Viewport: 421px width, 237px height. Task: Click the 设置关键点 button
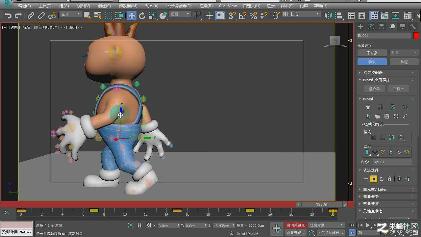[x=296, y=232]
